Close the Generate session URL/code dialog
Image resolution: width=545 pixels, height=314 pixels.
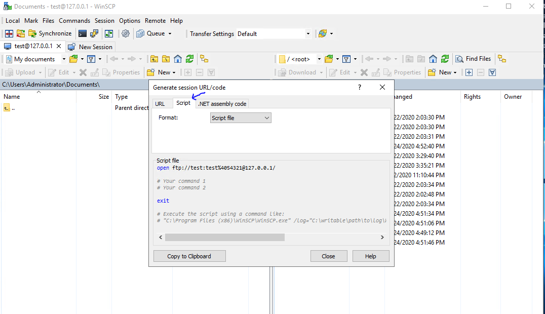point(382,87)
